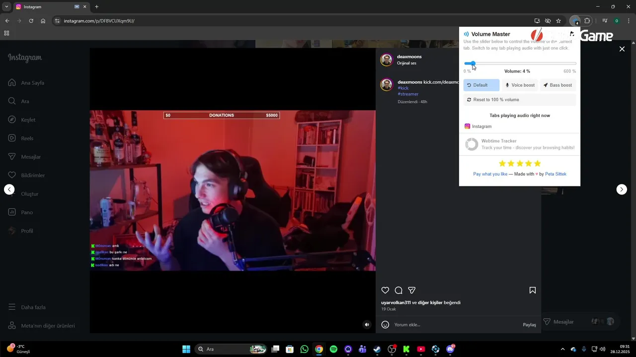
Task: Open the Pano dashboard
Action: (x=20, y=212)
